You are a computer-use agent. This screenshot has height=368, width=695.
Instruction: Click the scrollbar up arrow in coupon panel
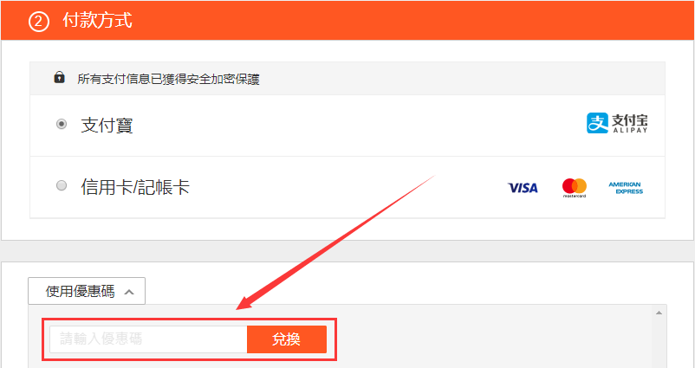[659, 313]
